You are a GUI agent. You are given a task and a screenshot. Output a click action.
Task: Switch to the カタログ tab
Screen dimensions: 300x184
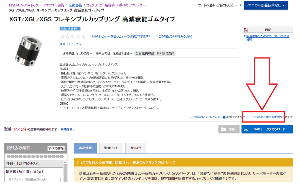click(135, 148)
